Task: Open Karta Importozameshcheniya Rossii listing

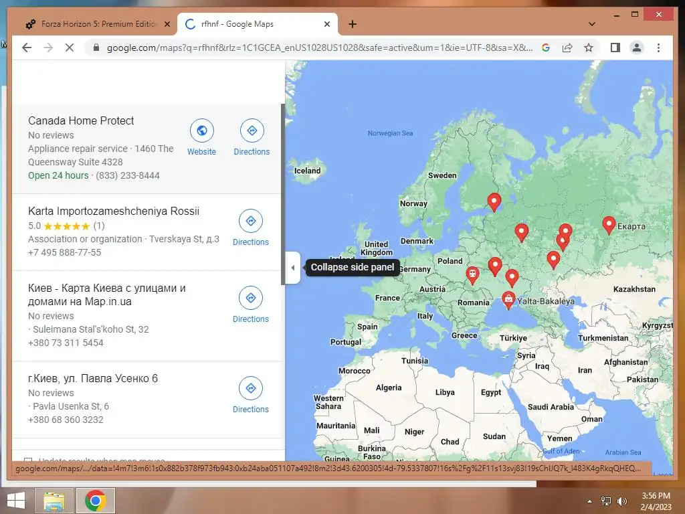Action: pos(114,211)
